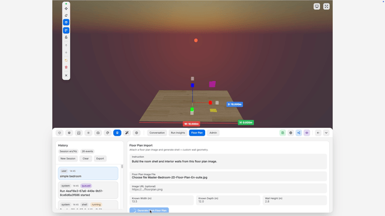The width and height of the screenshot is (385, 216).
Task: Click the cube icon in bottom toolbar
Action: pyautogui.click(x=69, y=133)
